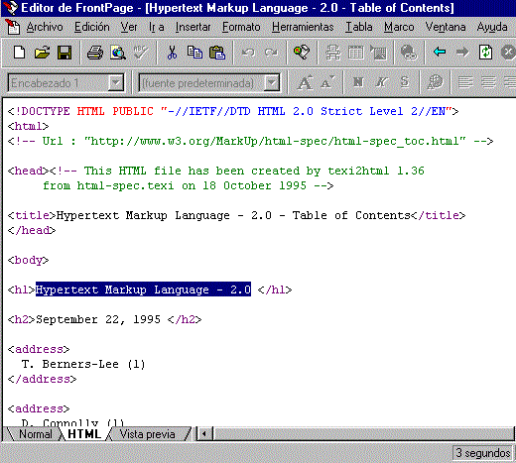516x463 pixels.
Task: Click the opening body tag
Action: click(28, 260)
